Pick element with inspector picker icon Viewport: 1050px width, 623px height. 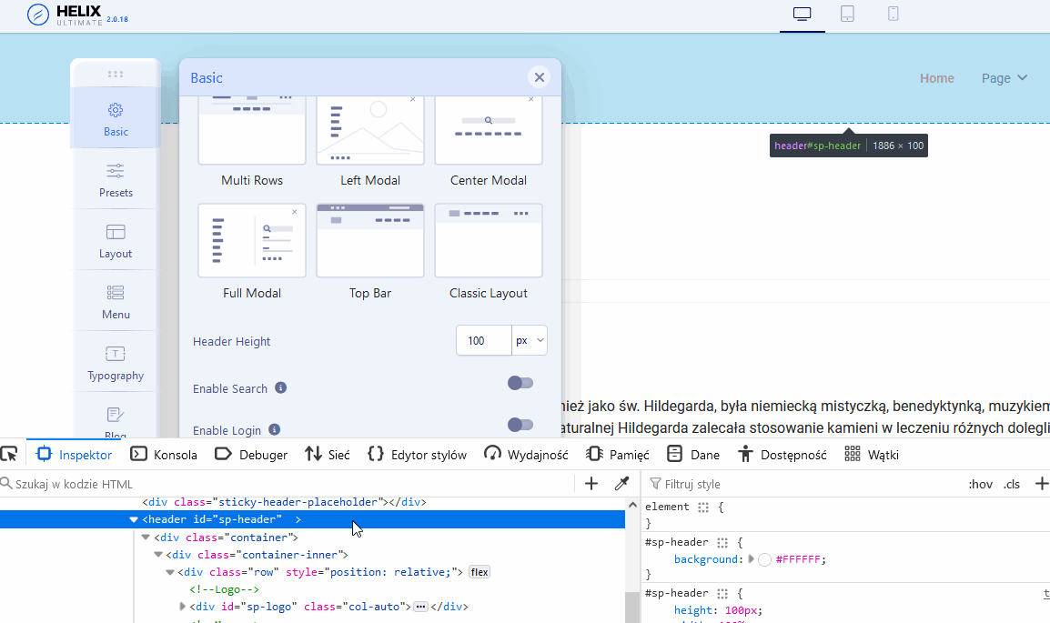(x=9, y=454)
